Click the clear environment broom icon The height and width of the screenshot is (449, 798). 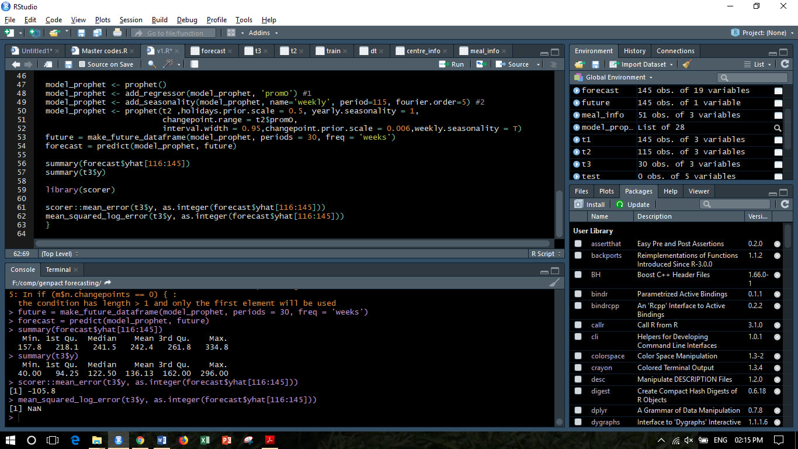click(x=687, y=64)
